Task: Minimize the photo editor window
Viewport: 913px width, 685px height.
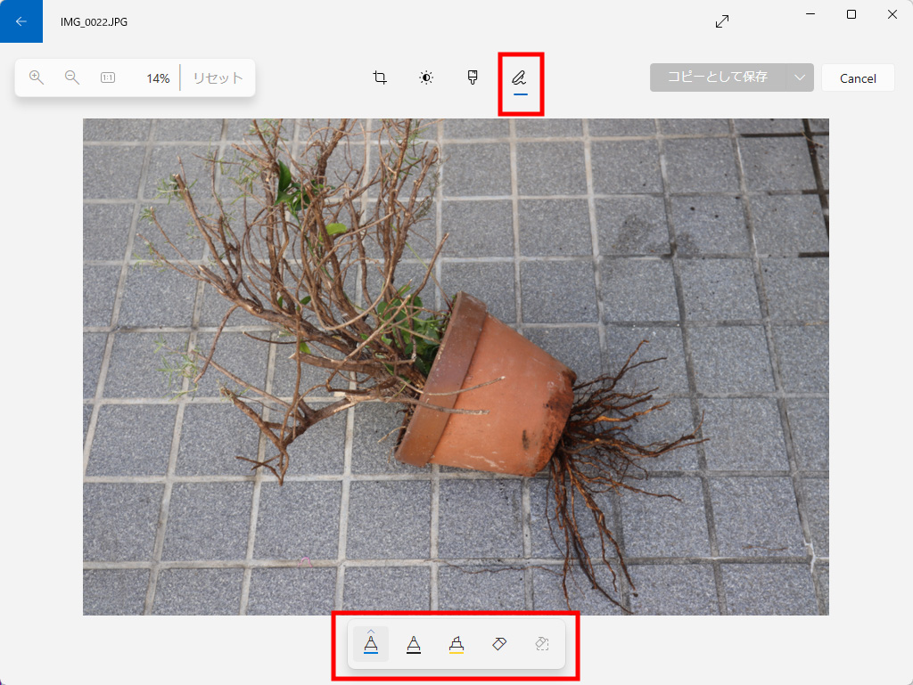Action: point(810,14)
